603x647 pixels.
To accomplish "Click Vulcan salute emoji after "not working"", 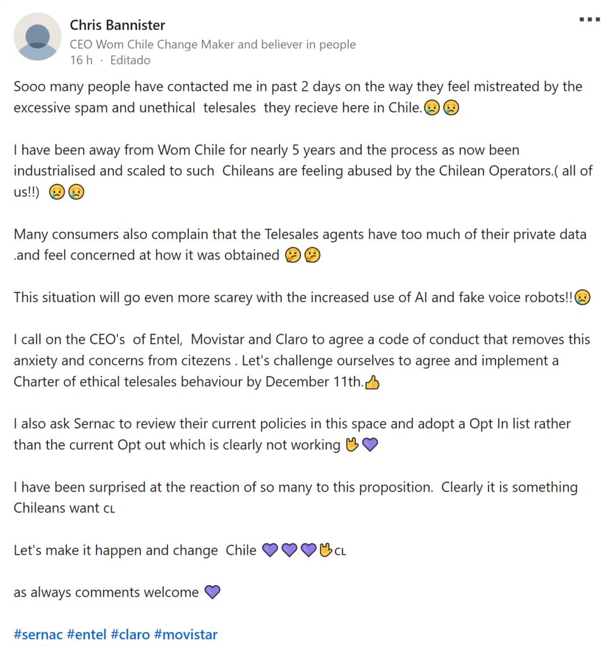I will pos(351,445).
